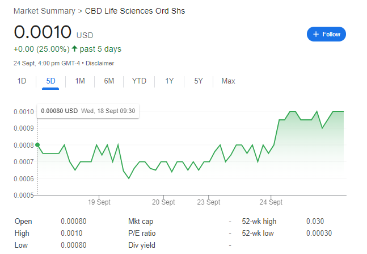Screen dimensions: 367x254
Task: Click the 24 Sept axis label
Action: [x=271, y=202]
